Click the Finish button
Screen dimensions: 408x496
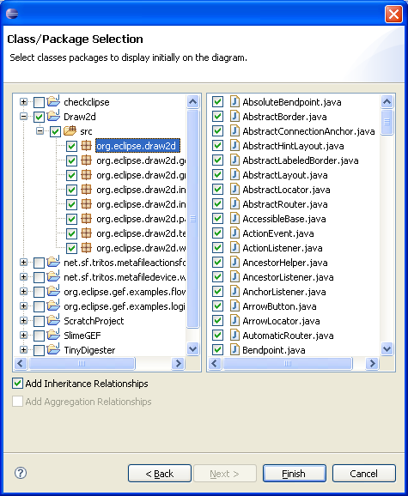295,473
